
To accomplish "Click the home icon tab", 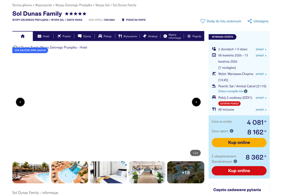I will coord(23,36).
